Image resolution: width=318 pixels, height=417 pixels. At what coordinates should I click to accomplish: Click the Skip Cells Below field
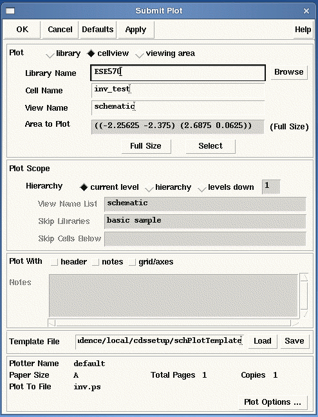(205, 239)
